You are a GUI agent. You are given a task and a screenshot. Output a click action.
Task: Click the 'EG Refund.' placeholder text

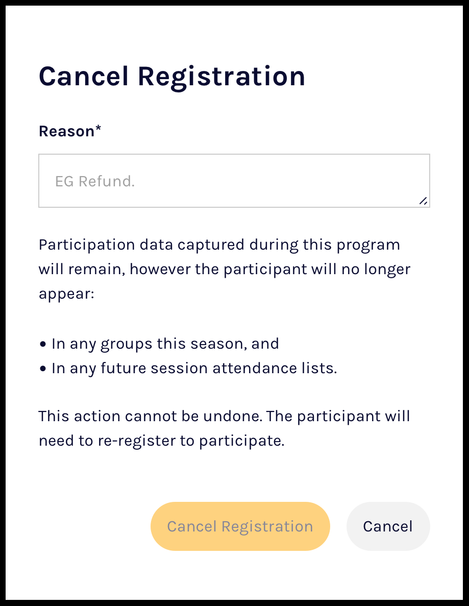point(95,181)
